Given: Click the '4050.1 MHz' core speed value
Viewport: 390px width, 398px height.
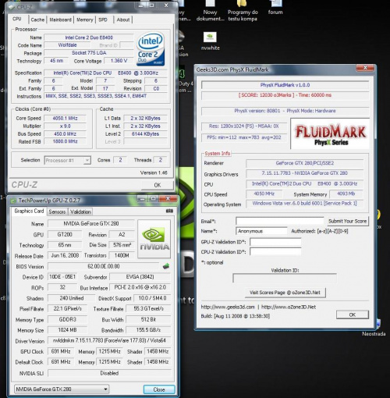Looking at the screenshot, I should 65,118.
